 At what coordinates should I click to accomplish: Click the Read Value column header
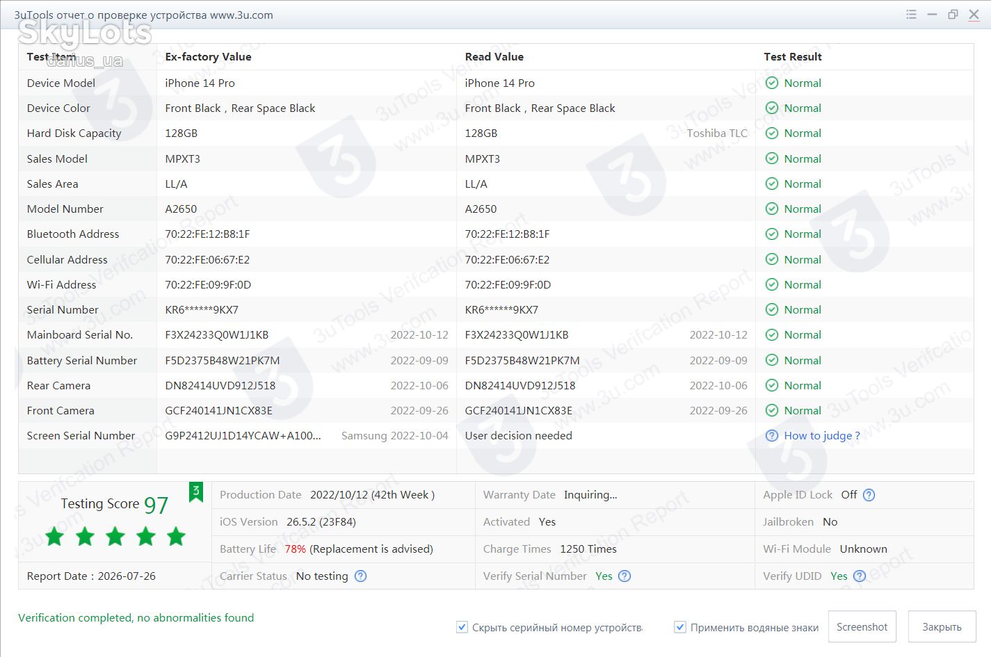point(494,57)
